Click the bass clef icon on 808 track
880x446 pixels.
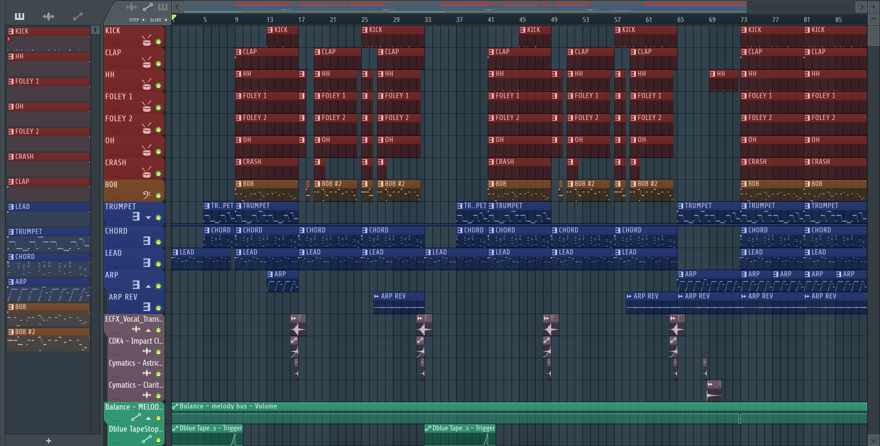(x=147, y=195)
